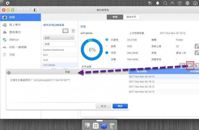Go back with the left arrow
The height and width of the screenshot is (130, 199).
click(20, 10)
